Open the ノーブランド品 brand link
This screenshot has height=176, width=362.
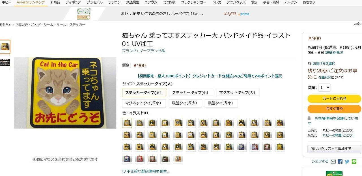coord(152,51)
